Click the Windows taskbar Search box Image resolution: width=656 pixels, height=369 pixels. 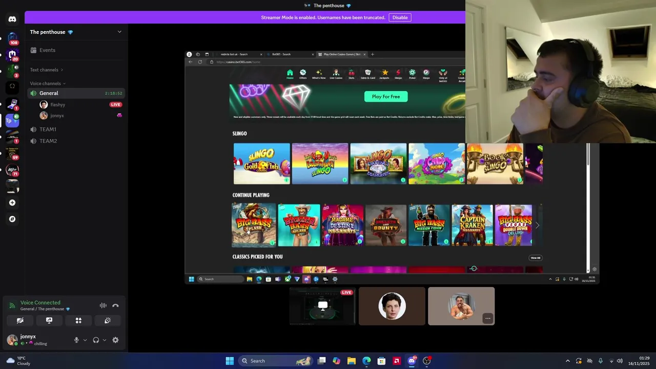(x=277, y=361)
